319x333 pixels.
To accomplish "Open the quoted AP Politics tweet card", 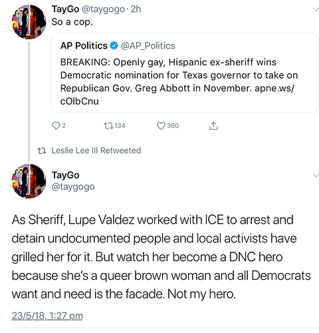I will [x=185, y=73].
